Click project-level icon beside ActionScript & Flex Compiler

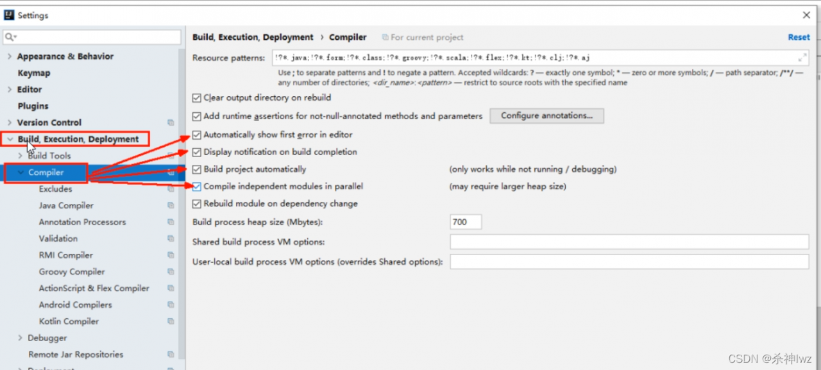171,289
